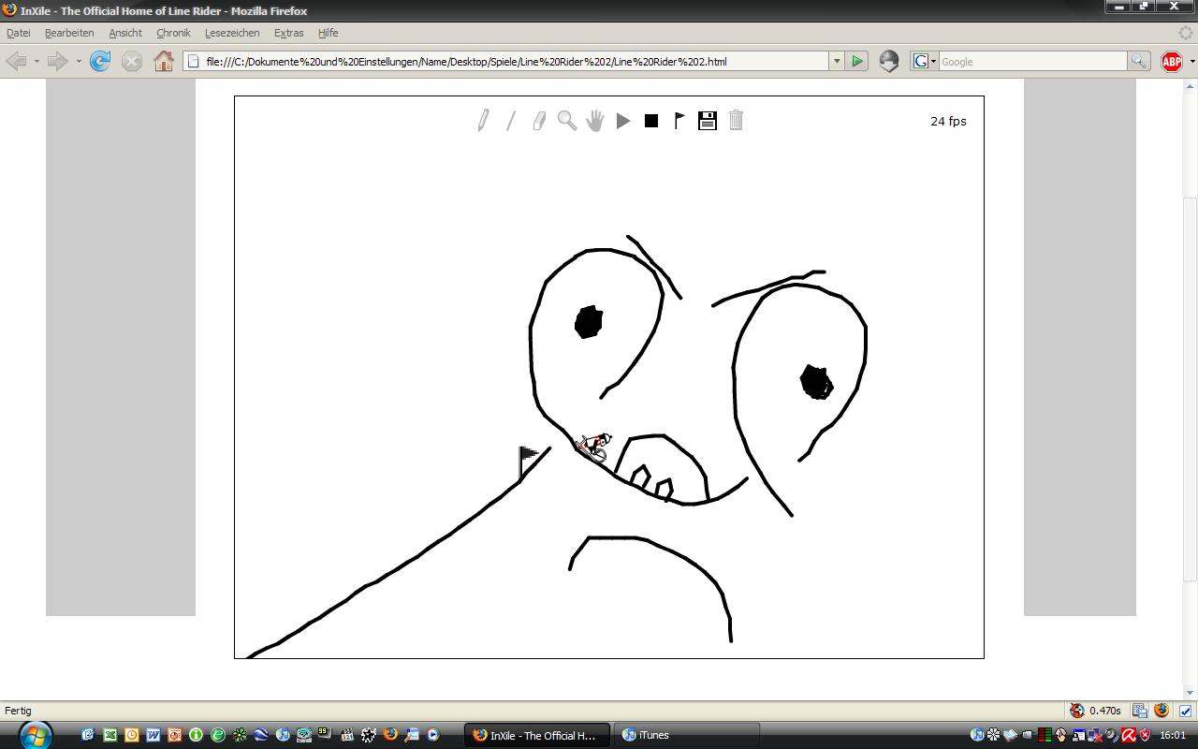Launch Excel from the quick launch bar
This screenshot has height=749, width=1198.
click(110, 735)
